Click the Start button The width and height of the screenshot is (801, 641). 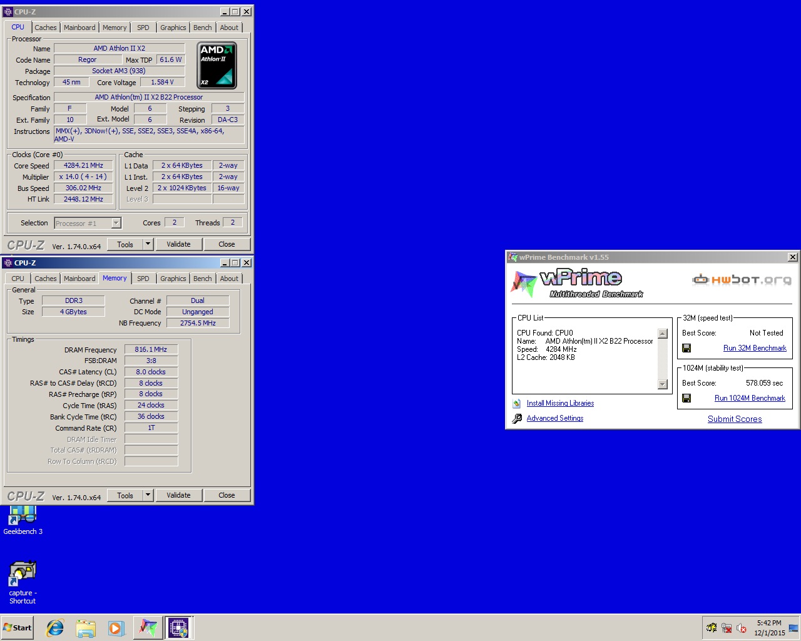pos(17,628)
